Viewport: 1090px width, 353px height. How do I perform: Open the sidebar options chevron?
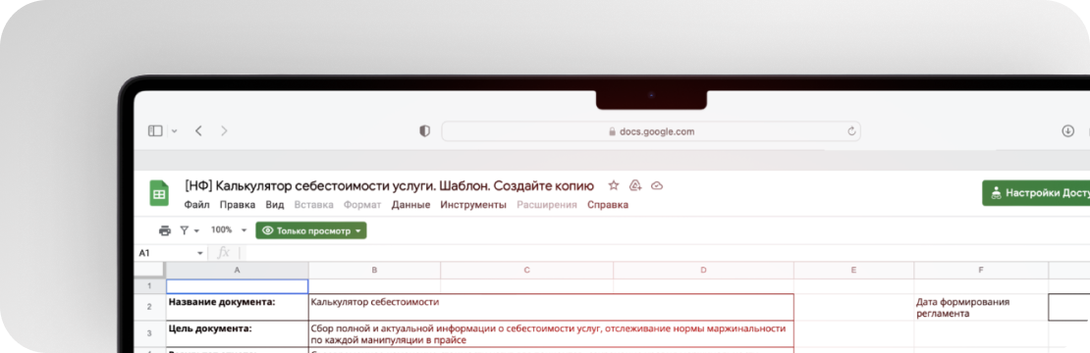click(175, 131)
